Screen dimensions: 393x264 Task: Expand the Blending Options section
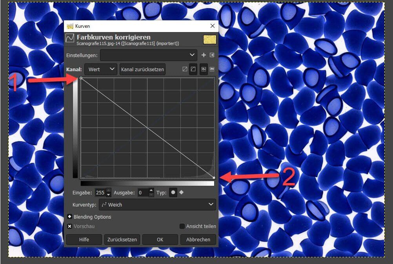tap(70, 217)
